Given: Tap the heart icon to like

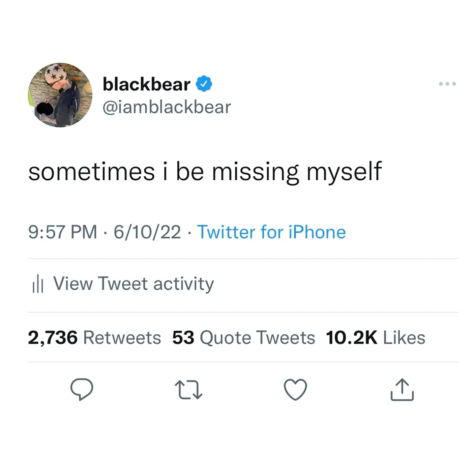Looking at the screenshot, I should [x=295, y=390].
